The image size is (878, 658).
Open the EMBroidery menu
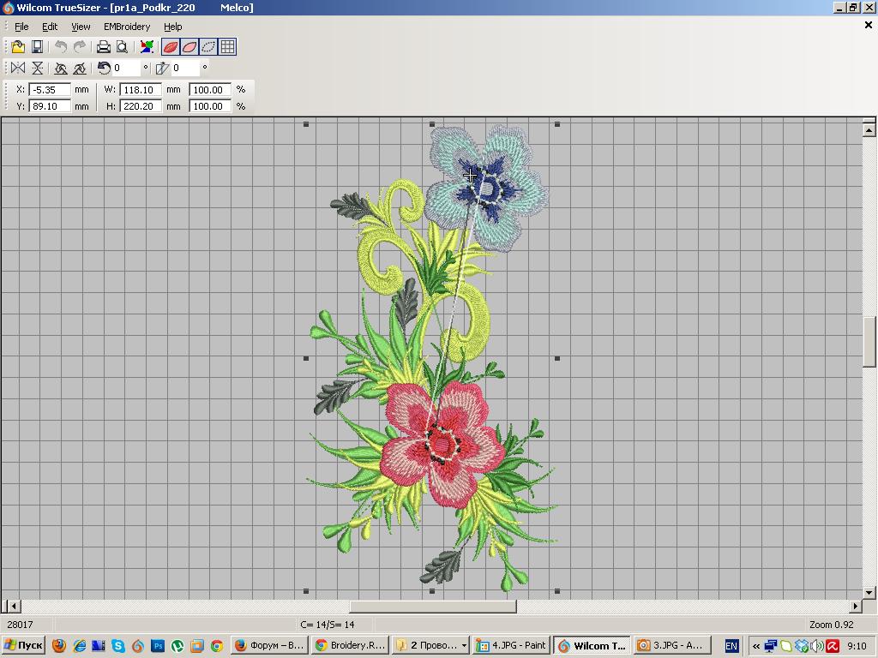[127, 27]
